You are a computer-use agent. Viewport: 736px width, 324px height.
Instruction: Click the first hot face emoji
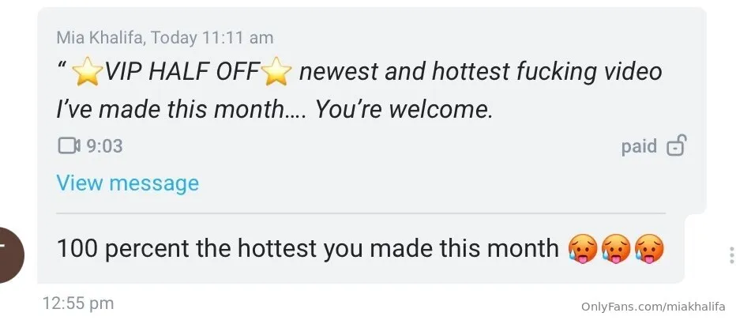click(581, 249)
